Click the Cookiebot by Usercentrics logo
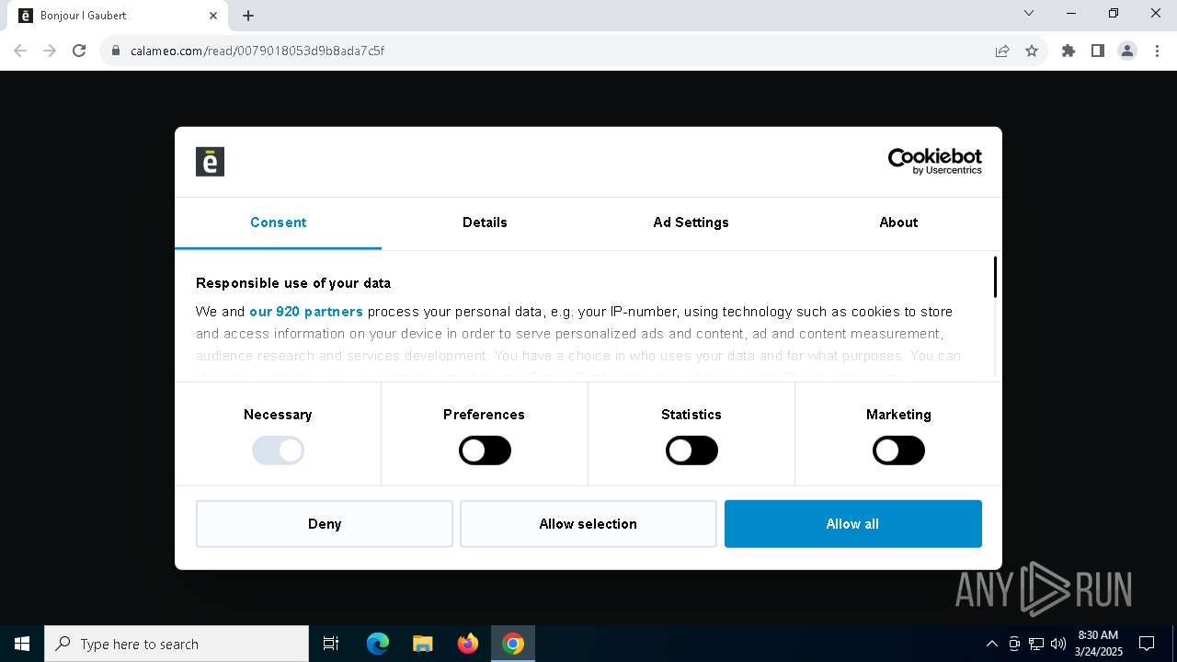The width and height of the screenshot is (1177, 662). pyautogui.click(x=934, y=162)
